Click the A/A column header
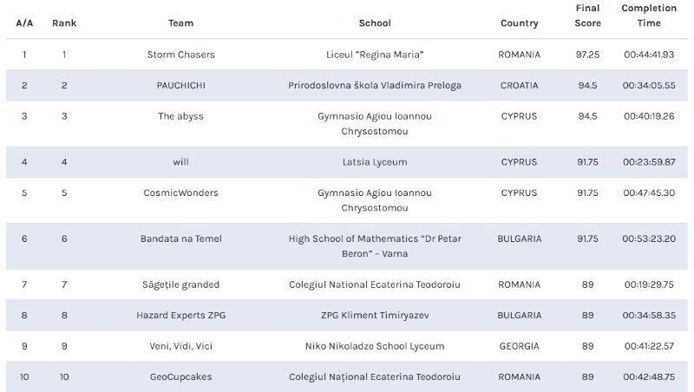The height and width of the screenshot is (392, 694). tap(24, 23)
